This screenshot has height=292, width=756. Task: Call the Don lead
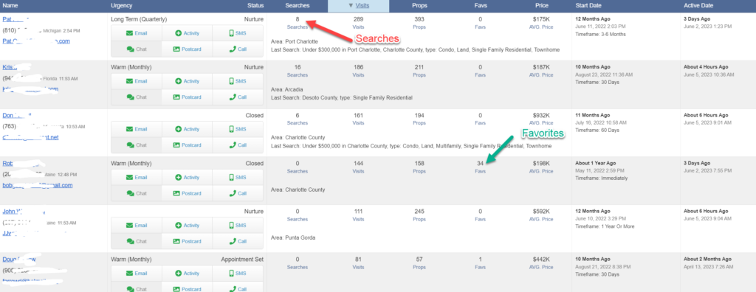pyautogui.click(x=238, y=145)
